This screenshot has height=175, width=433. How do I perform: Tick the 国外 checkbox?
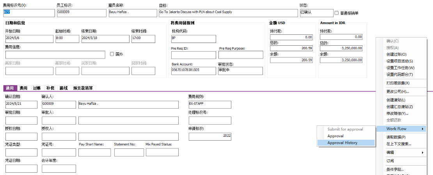112,54
